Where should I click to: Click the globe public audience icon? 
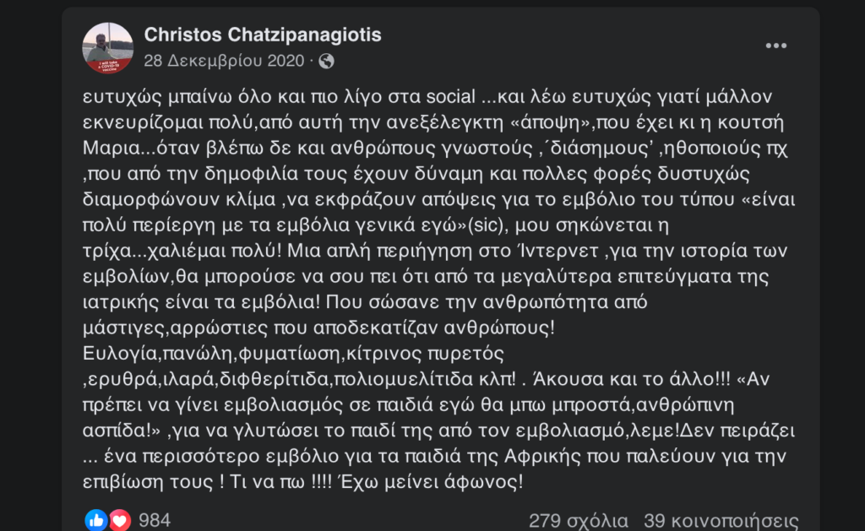click(x=326, y=61)
